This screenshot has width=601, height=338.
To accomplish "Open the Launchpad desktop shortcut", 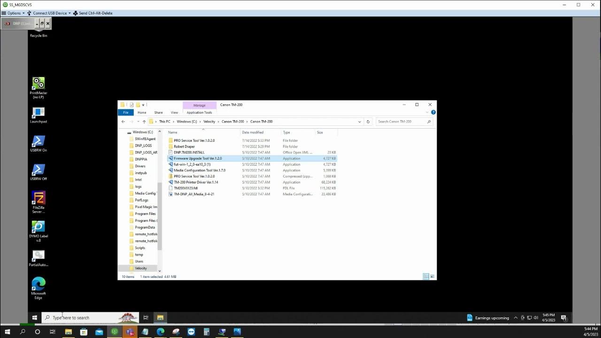I will coord(39,115).
